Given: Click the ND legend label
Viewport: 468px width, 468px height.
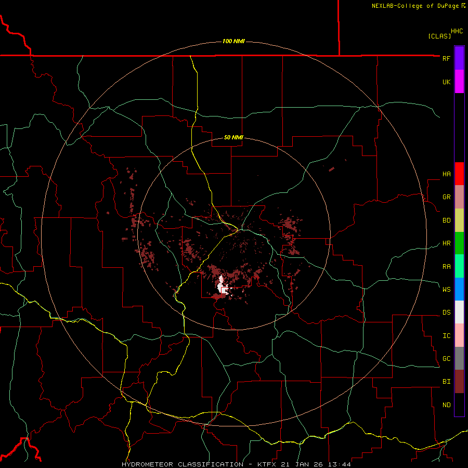Looking at the screenshot, I should point(446,405).
